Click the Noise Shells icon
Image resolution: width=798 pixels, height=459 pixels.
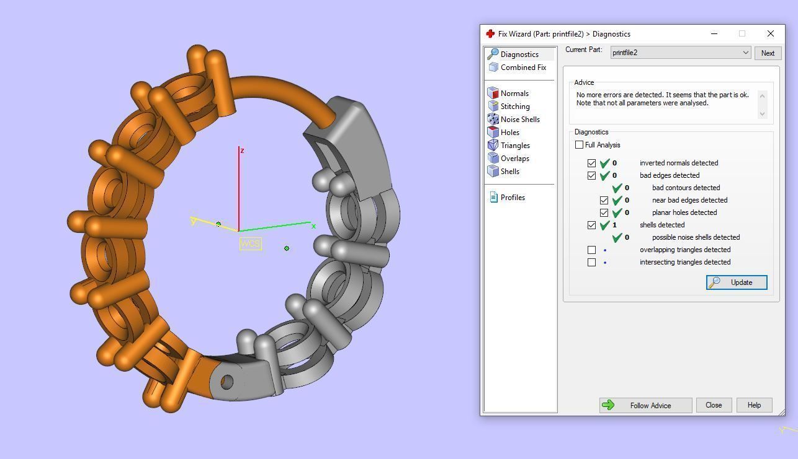(493, 119)
